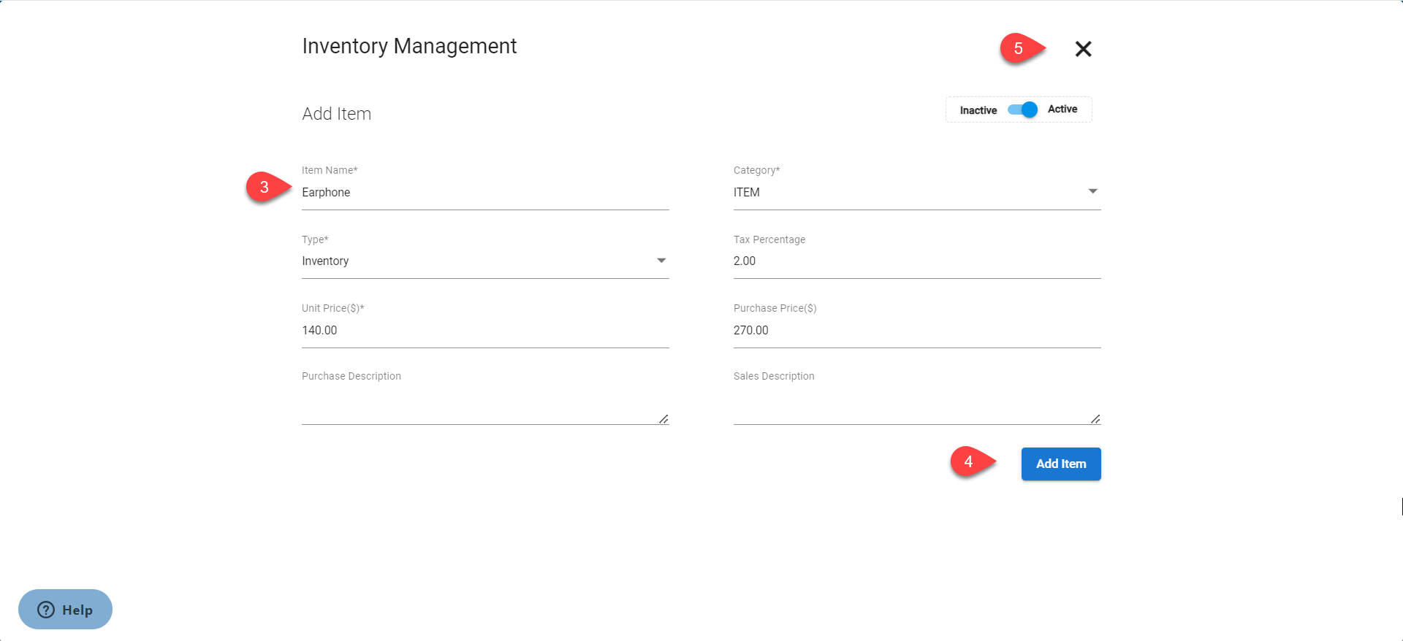
Task: Focus the Item Name field with Earphone
Action: [484, 193]
